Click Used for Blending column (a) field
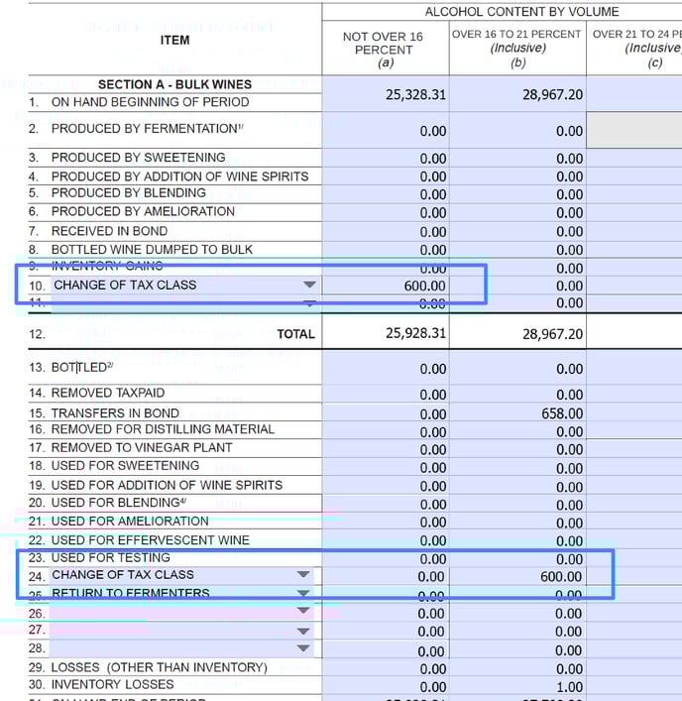Viewport: 682px width, 701px height. [x=386, y=505]
